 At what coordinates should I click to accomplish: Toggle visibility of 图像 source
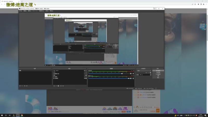click(x=84, y=75)
